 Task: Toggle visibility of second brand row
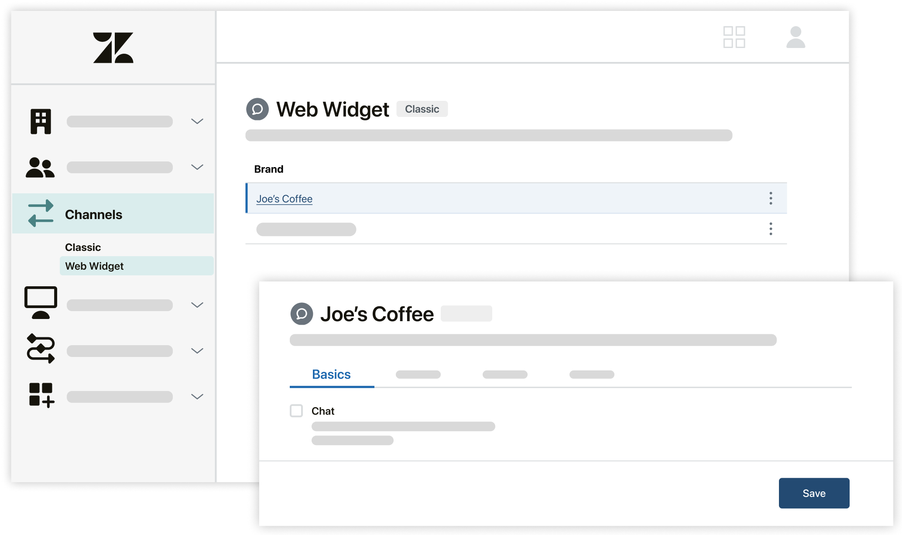(x=771, y=229)
